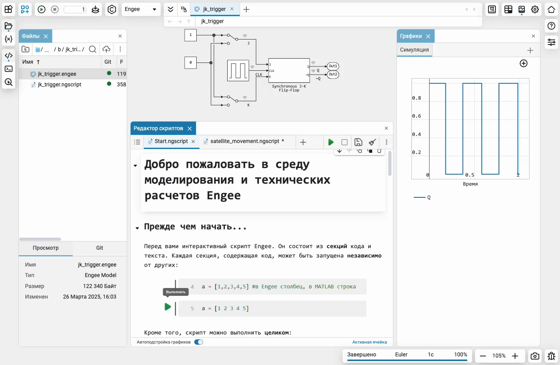Stop script execution in editor toolbar

click(345, 142)
